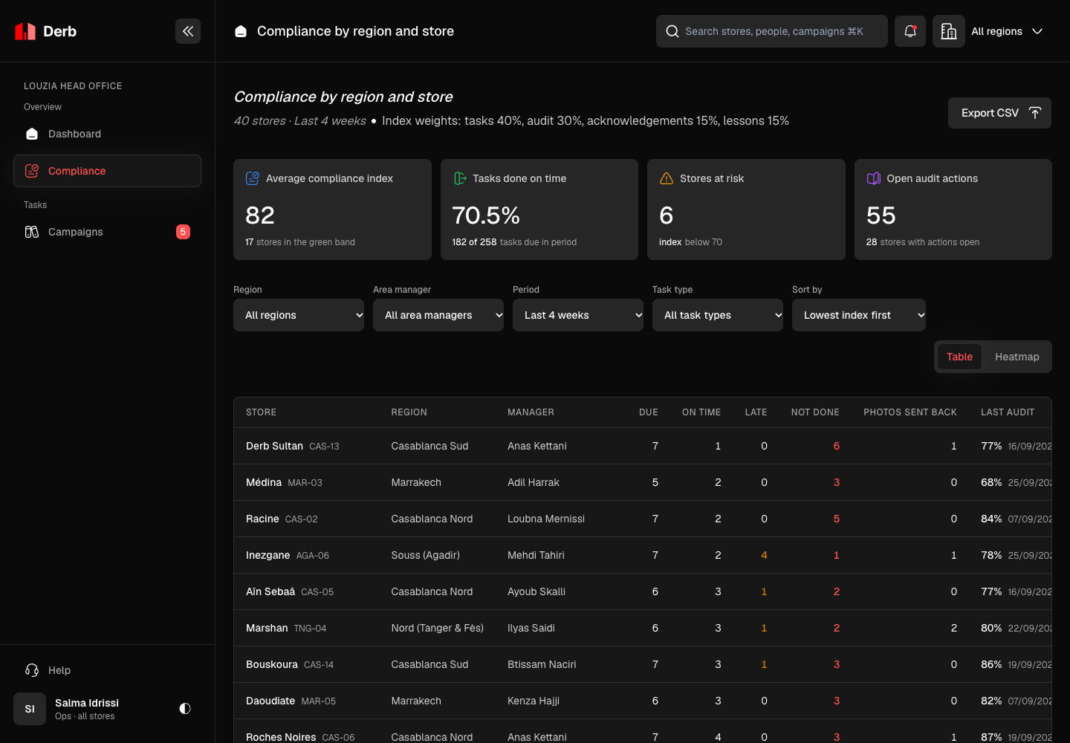Go to Dashboard in sidebar
1070x743 pixels.
[107, 134]
